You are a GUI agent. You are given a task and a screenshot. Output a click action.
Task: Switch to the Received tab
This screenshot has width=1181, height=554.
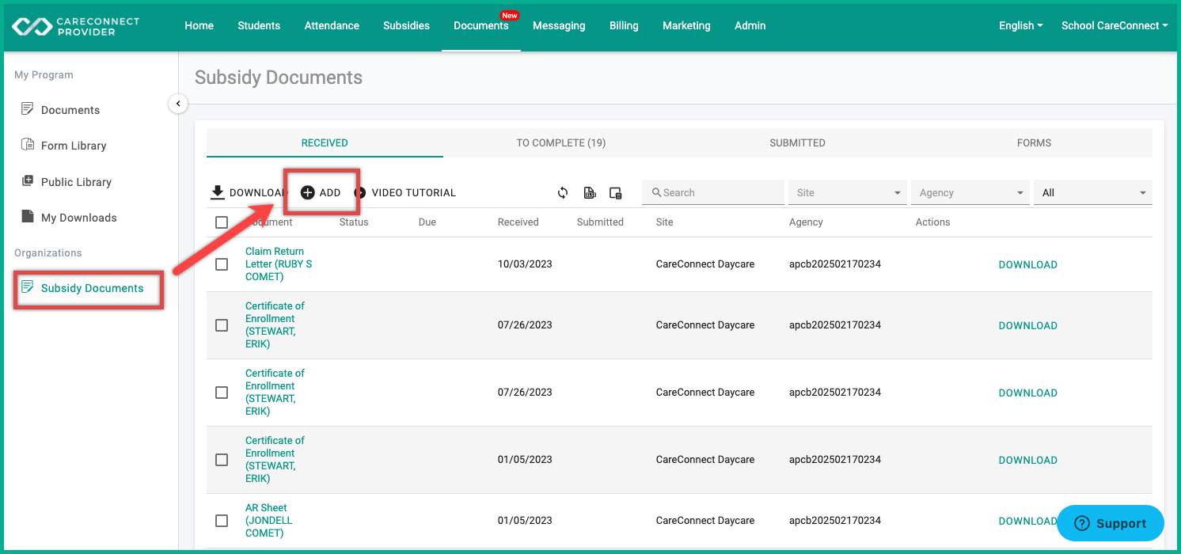pos(325,143)
